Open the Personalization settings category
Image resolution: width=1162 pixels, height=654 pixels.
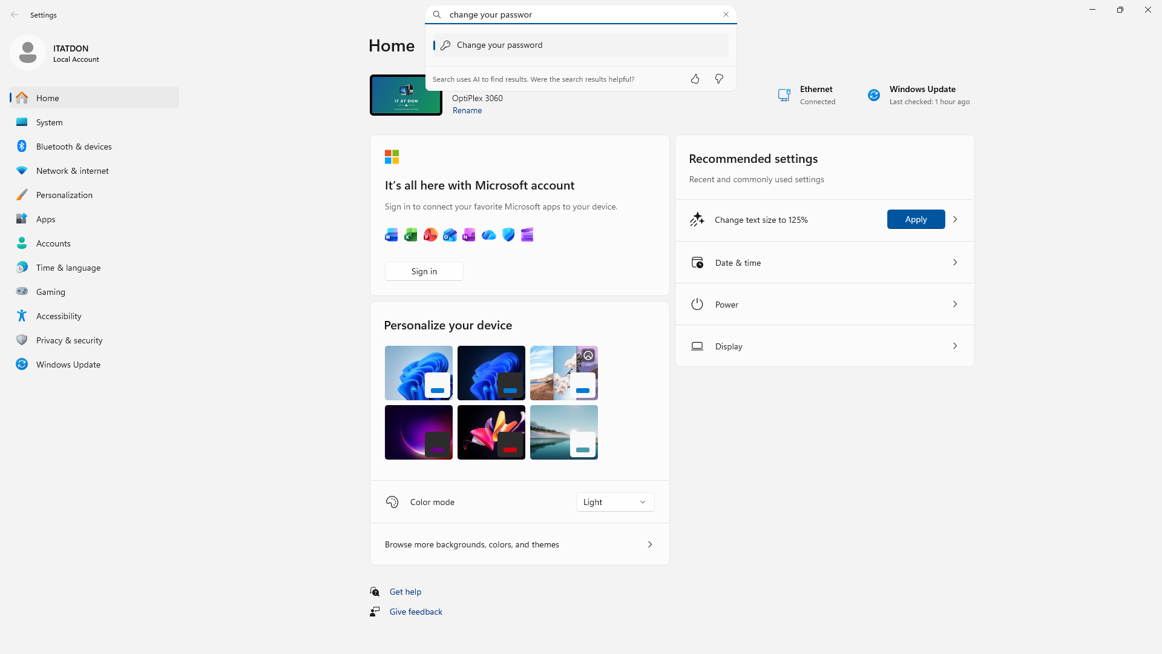(64, 195)
